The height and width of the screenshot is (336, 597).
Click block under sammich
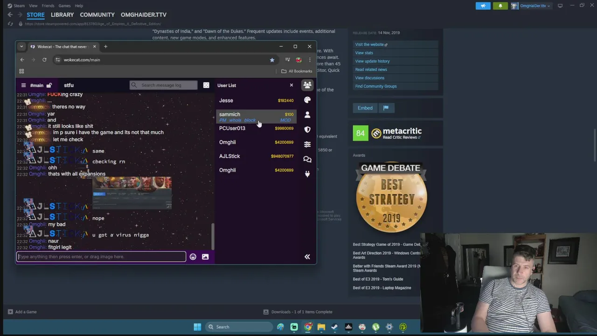click(250, 120)
